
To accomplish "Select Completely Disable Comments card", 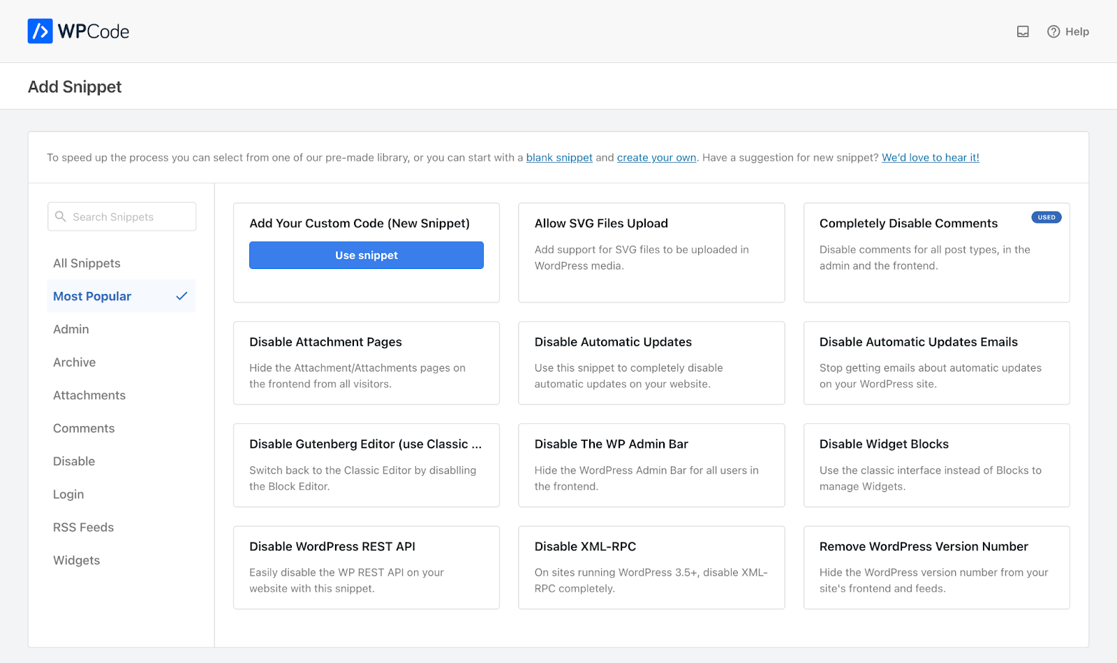I will [937, 253].
